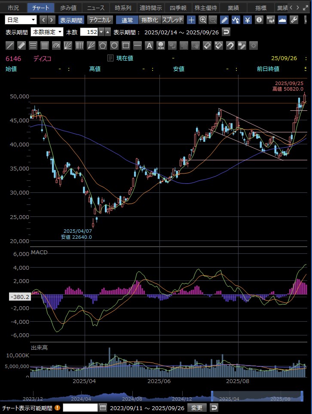312x414 pixels.
Task: Click the info circle icon in toolbar
Action: [x=259, y=20]
